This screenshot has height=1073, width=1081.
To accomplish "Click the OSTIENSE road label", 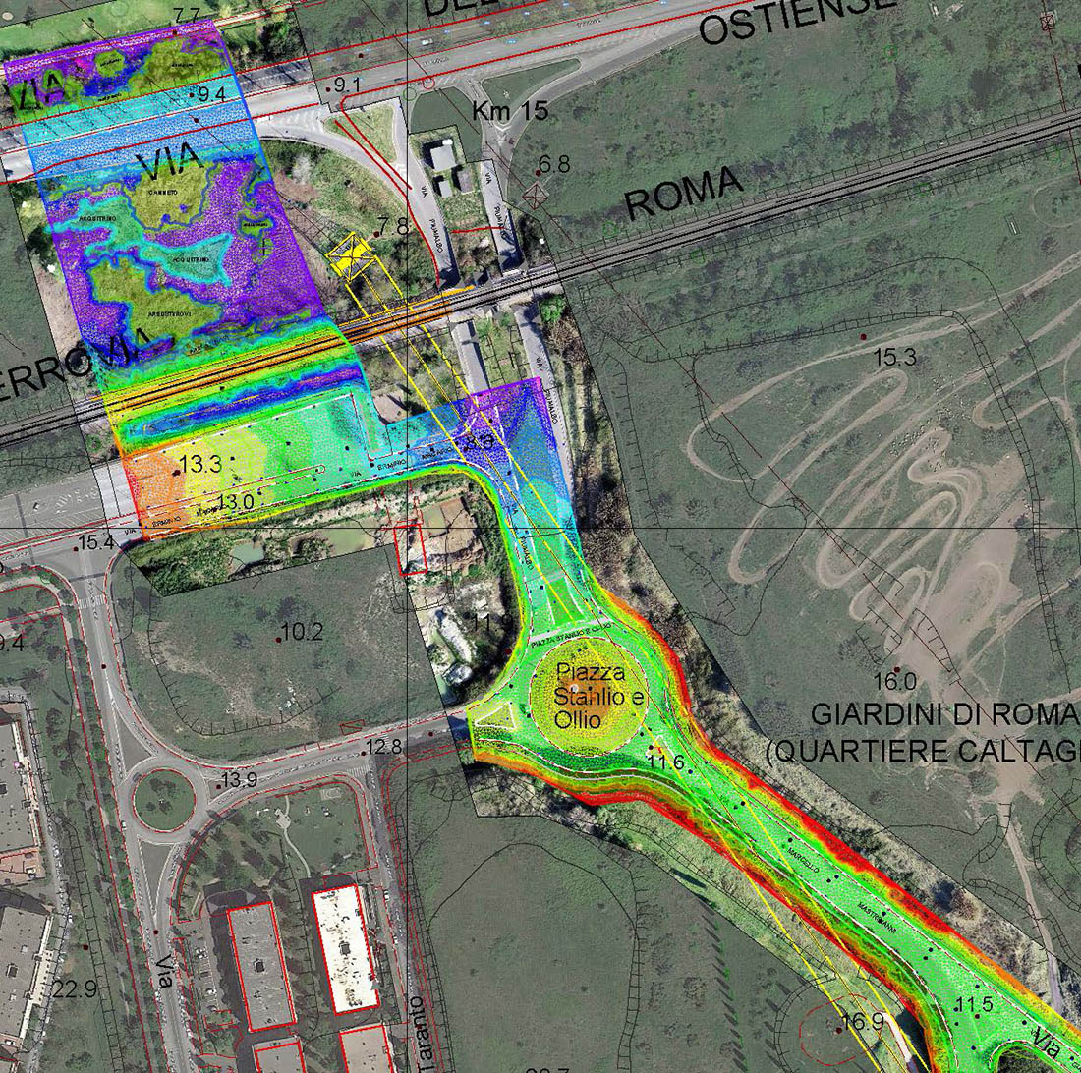I will coord(798,20).
